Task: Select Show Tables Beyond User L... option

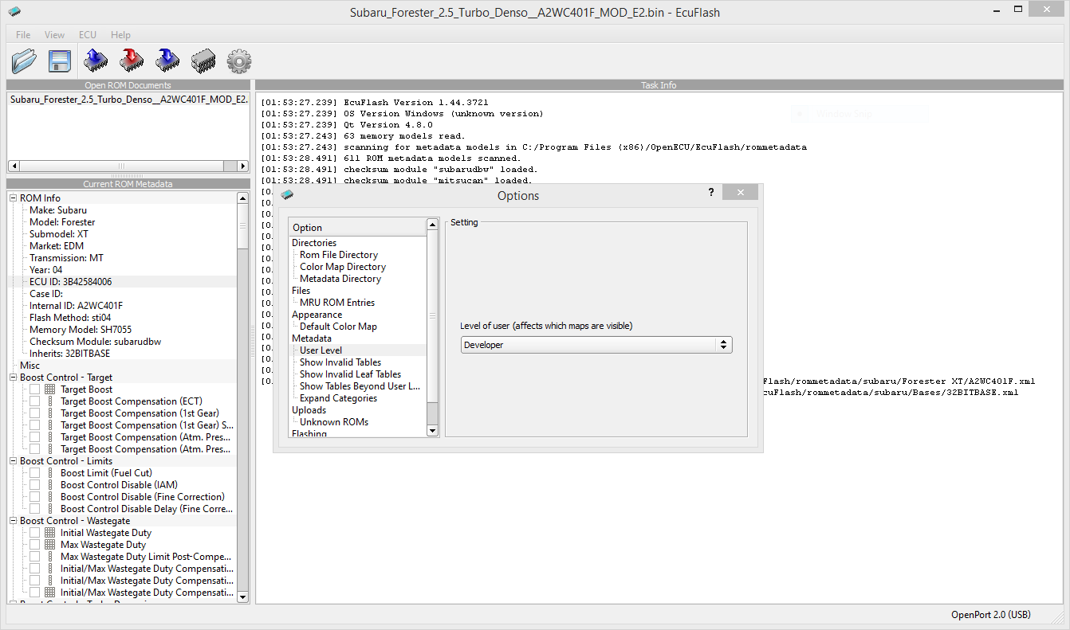Action: tap(360, 386)
